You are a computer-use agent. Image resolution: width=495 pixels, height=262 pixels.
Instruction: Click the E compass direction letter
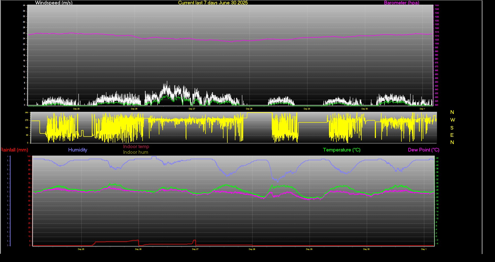[452, 135]
